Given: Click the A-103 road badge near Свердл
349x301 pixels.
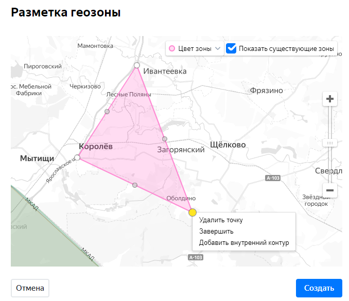Looking at the screenshot, I should [x=273, y=178].
